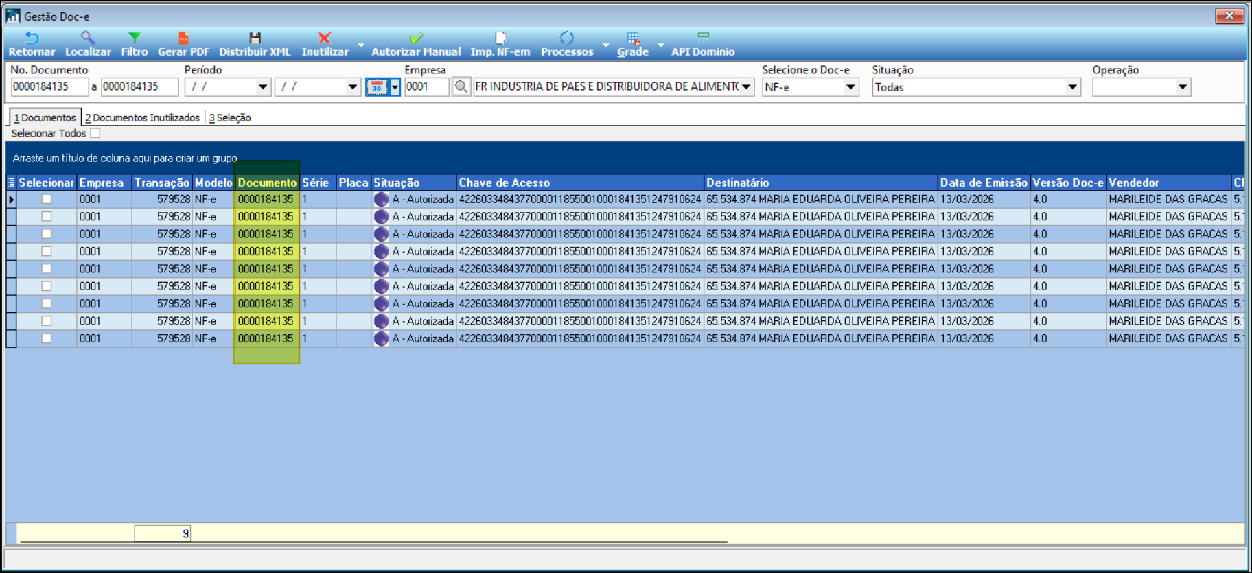This screenshot has width=1252, height=573.
Task: Click the Empresa magnifier lookup button
Action: pos(461,86)
